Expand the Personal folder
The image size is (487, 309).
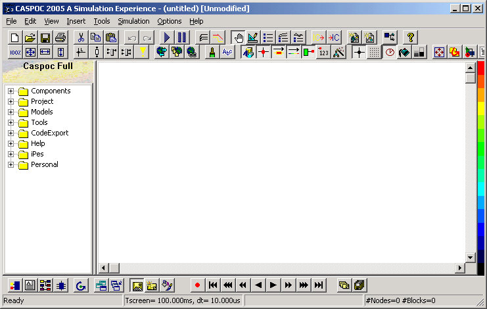pyautogui.click(x=11, y=165)
